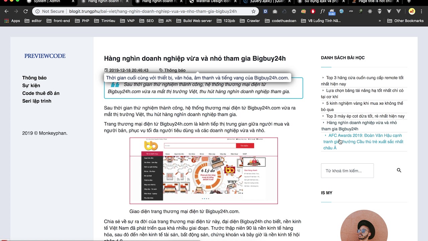Open the PHP bookmarks folder
The image size is (428, 241).
[82, 21]
